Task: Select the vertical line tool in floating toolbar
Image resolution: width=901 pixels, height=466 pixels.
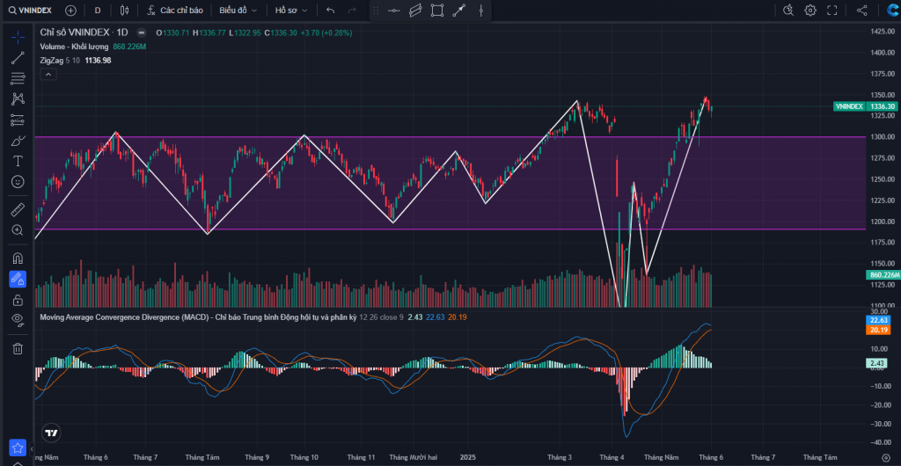Action: coord(481,11)
